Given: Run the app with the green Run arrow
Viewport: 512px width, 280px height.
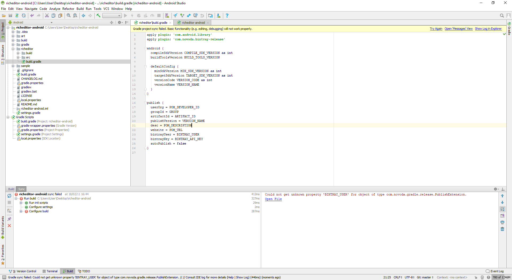Looking at the screenshot, I should coord(125,15).
